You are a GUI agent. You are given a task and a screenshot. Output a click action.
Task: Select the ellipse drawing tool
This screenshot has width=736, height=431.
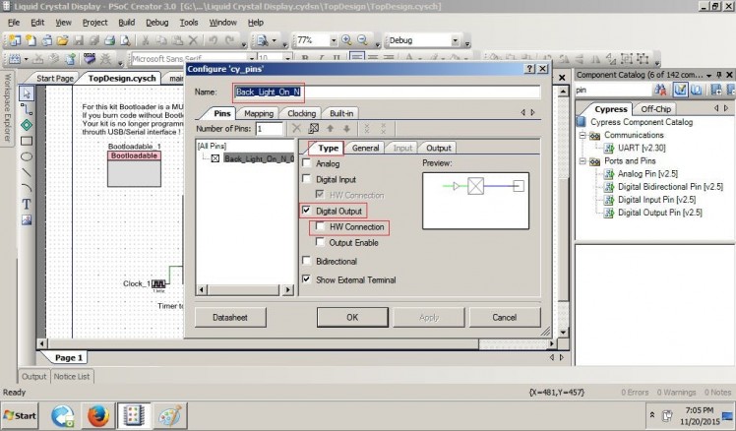click(x=27, y=155)
